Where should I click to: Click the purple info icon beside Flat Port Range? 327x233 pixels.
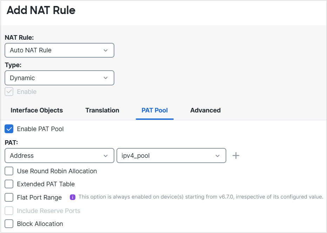[73, 197]
